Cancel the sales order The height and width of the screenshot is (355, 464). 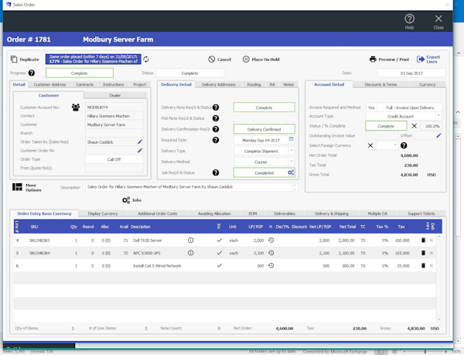coord(220,60)
